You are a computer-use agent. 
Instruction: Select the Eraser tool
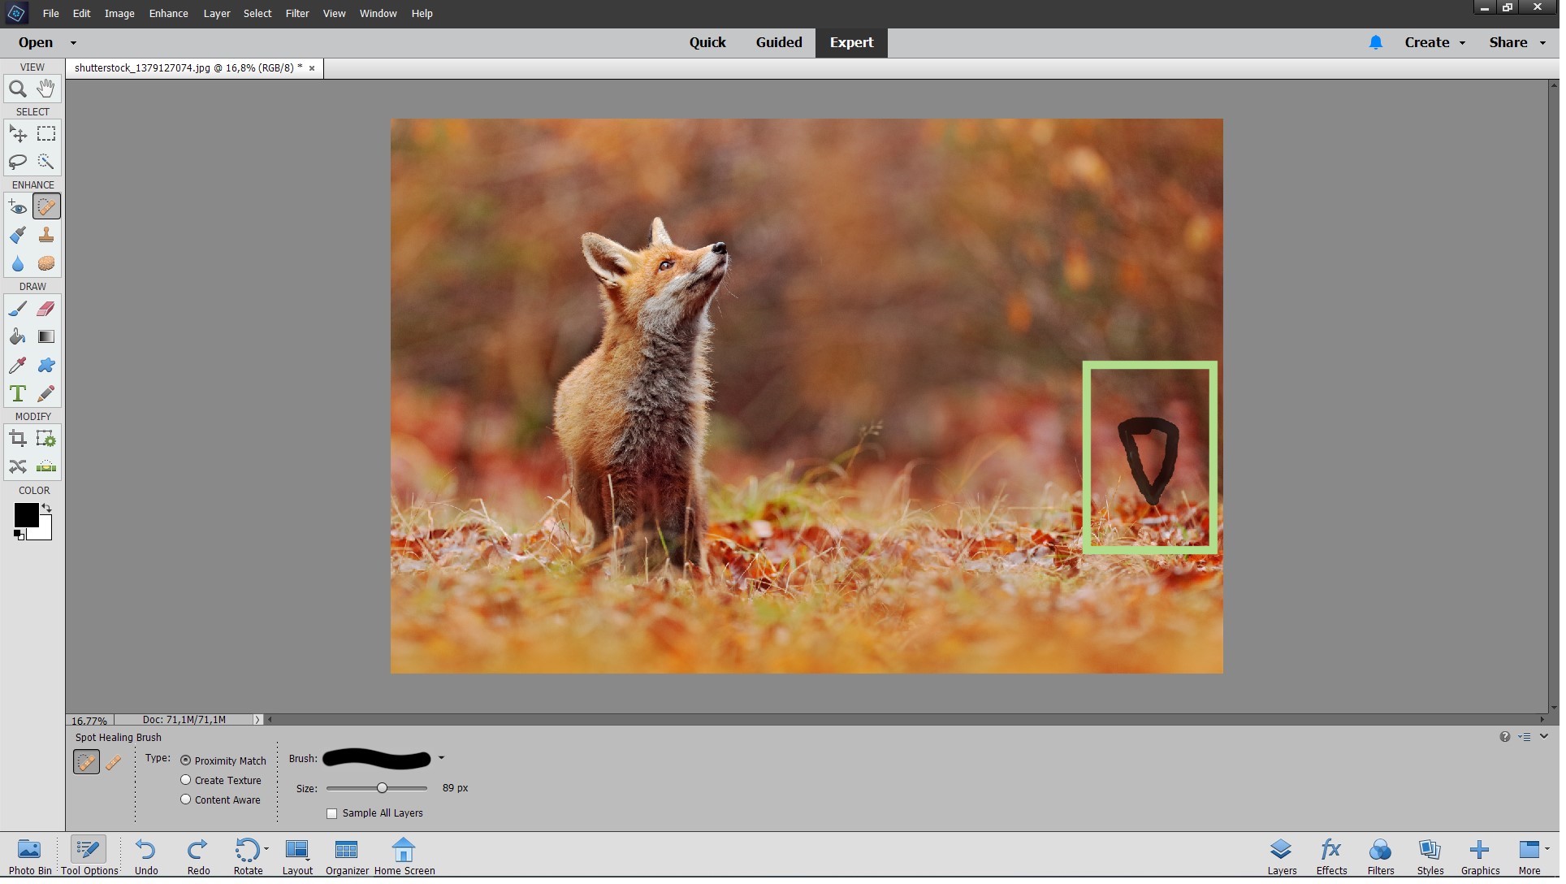click(45, 309)
